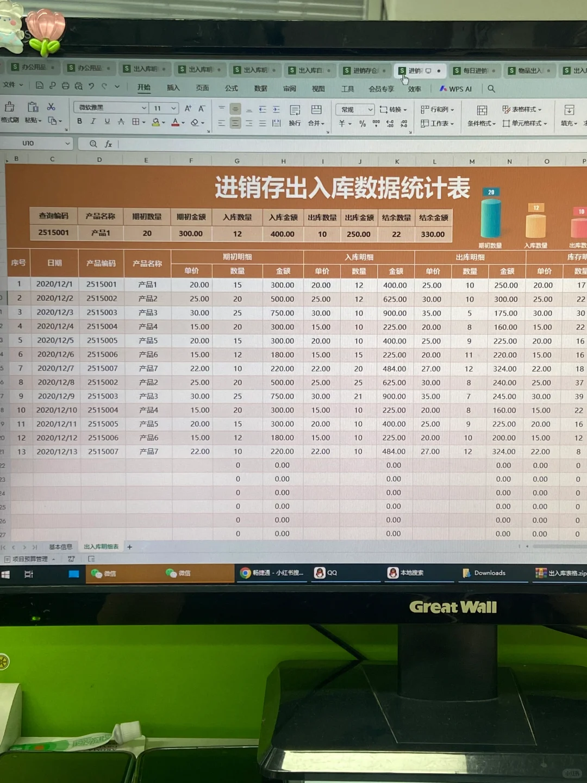Screen dimensions: 587x783
Task: Click the WPS AI button
Action: (455, 89)
